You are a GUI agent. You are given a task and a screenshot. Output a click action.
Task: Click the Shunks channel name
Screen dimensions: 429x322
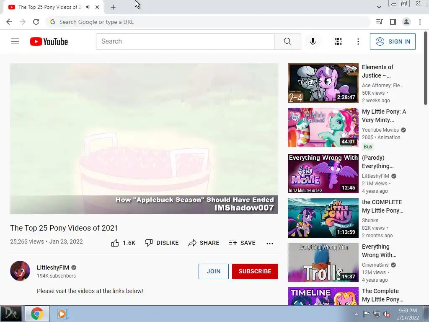coord(370,221)
